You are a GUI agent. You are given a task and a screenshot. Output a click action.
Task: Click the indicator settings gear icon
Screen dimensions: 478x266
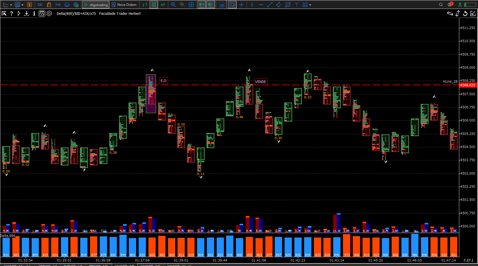[49, 13]
